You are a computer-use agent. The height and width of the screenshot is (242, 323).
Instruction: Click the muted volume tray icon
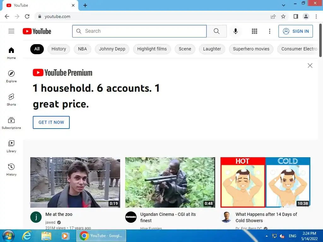point(282,236)
